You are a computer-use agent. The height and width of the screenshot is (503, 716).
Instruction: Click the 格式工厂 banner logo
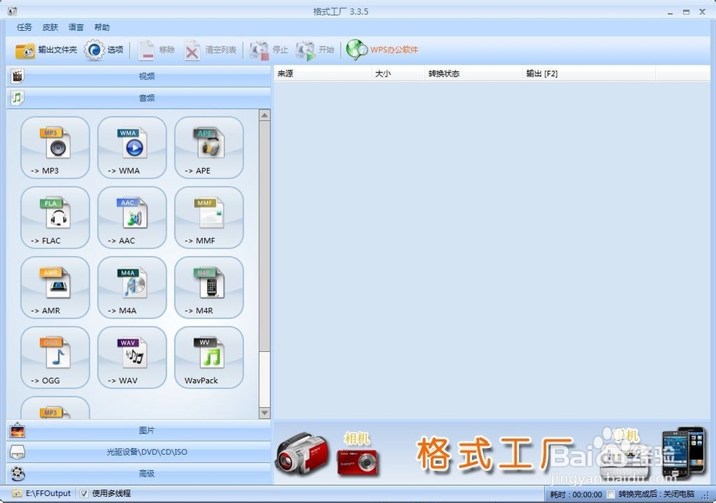point(495,454)
